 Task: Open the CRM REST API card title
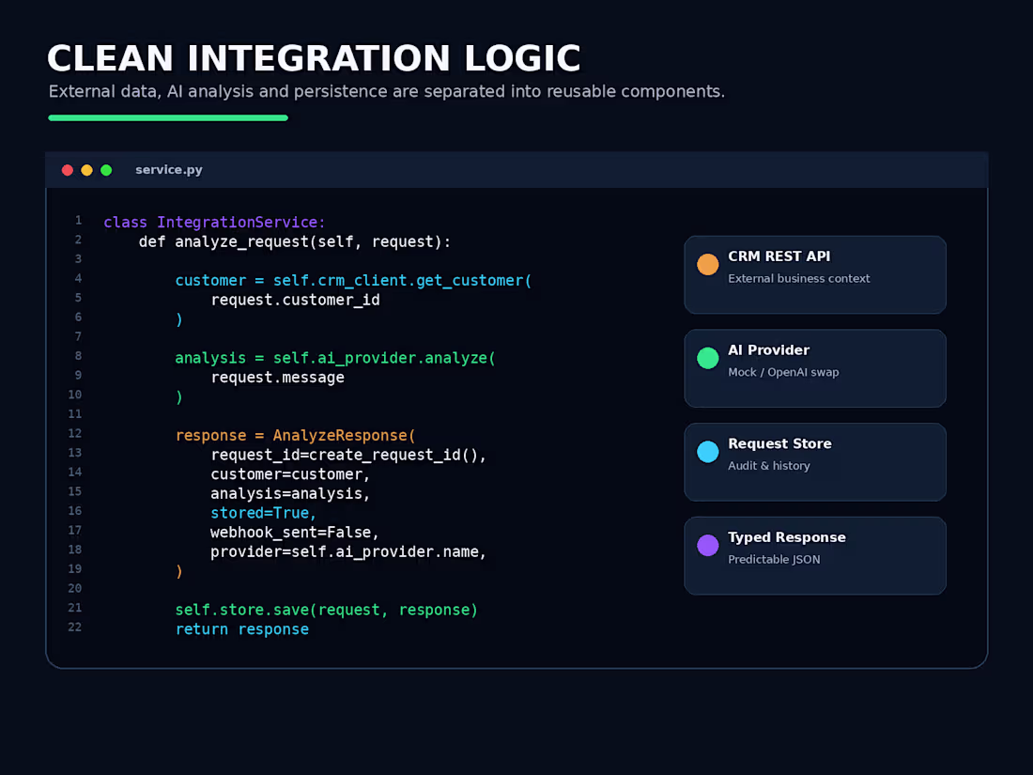pyautogui.click(x=779, y=256)
